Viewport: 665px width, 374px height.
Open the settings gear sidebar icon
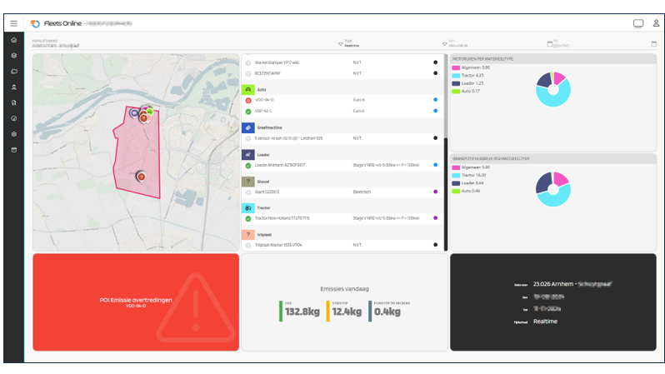(x=14, y=134)
